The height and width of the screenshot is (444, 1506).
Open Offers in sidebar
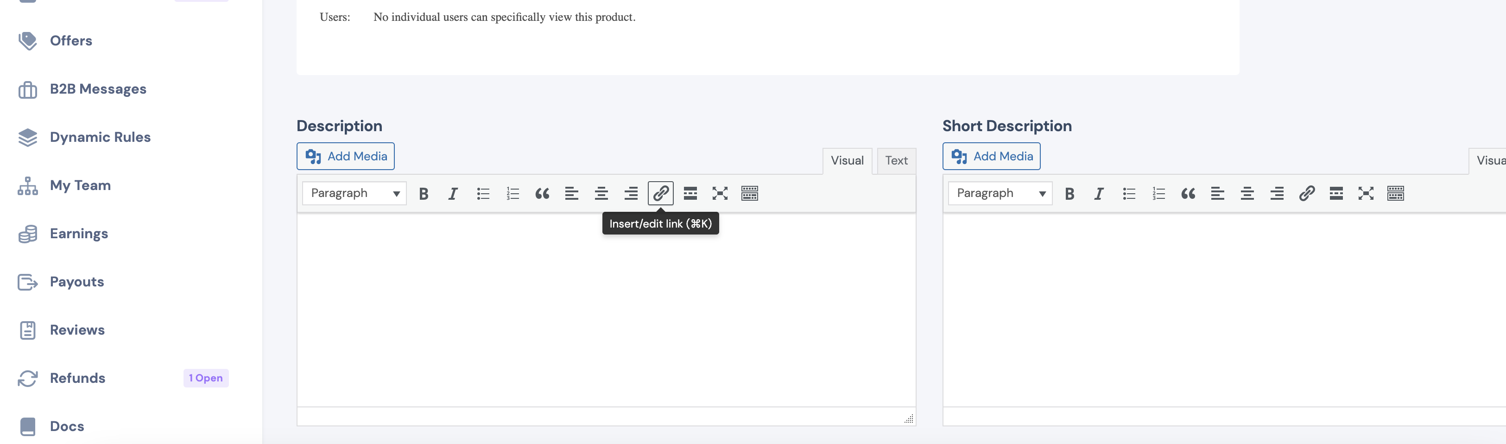(71, 41)
